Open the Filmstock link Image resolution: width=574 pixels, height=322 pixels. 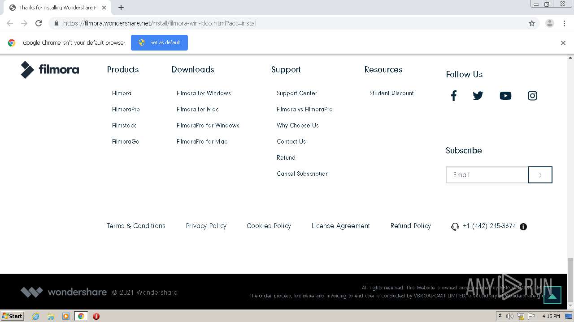coord(124,126)
